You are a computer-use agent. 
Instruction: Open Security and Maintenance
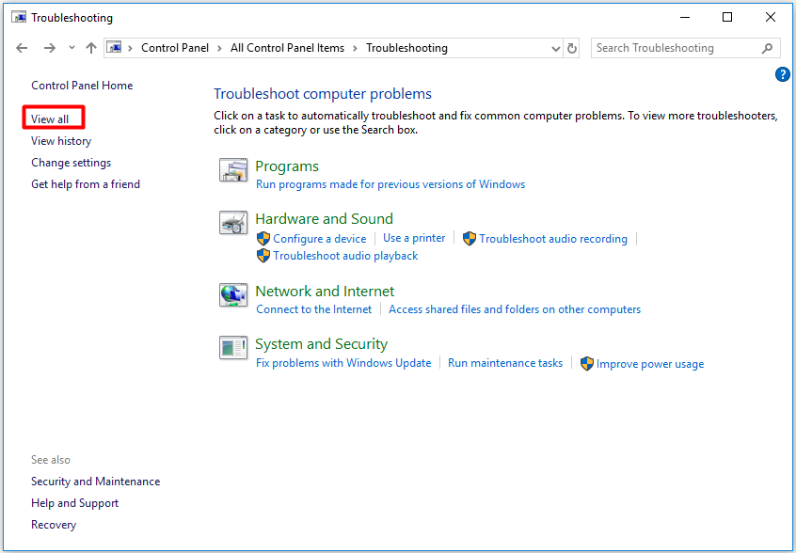[x=95, y=482]
